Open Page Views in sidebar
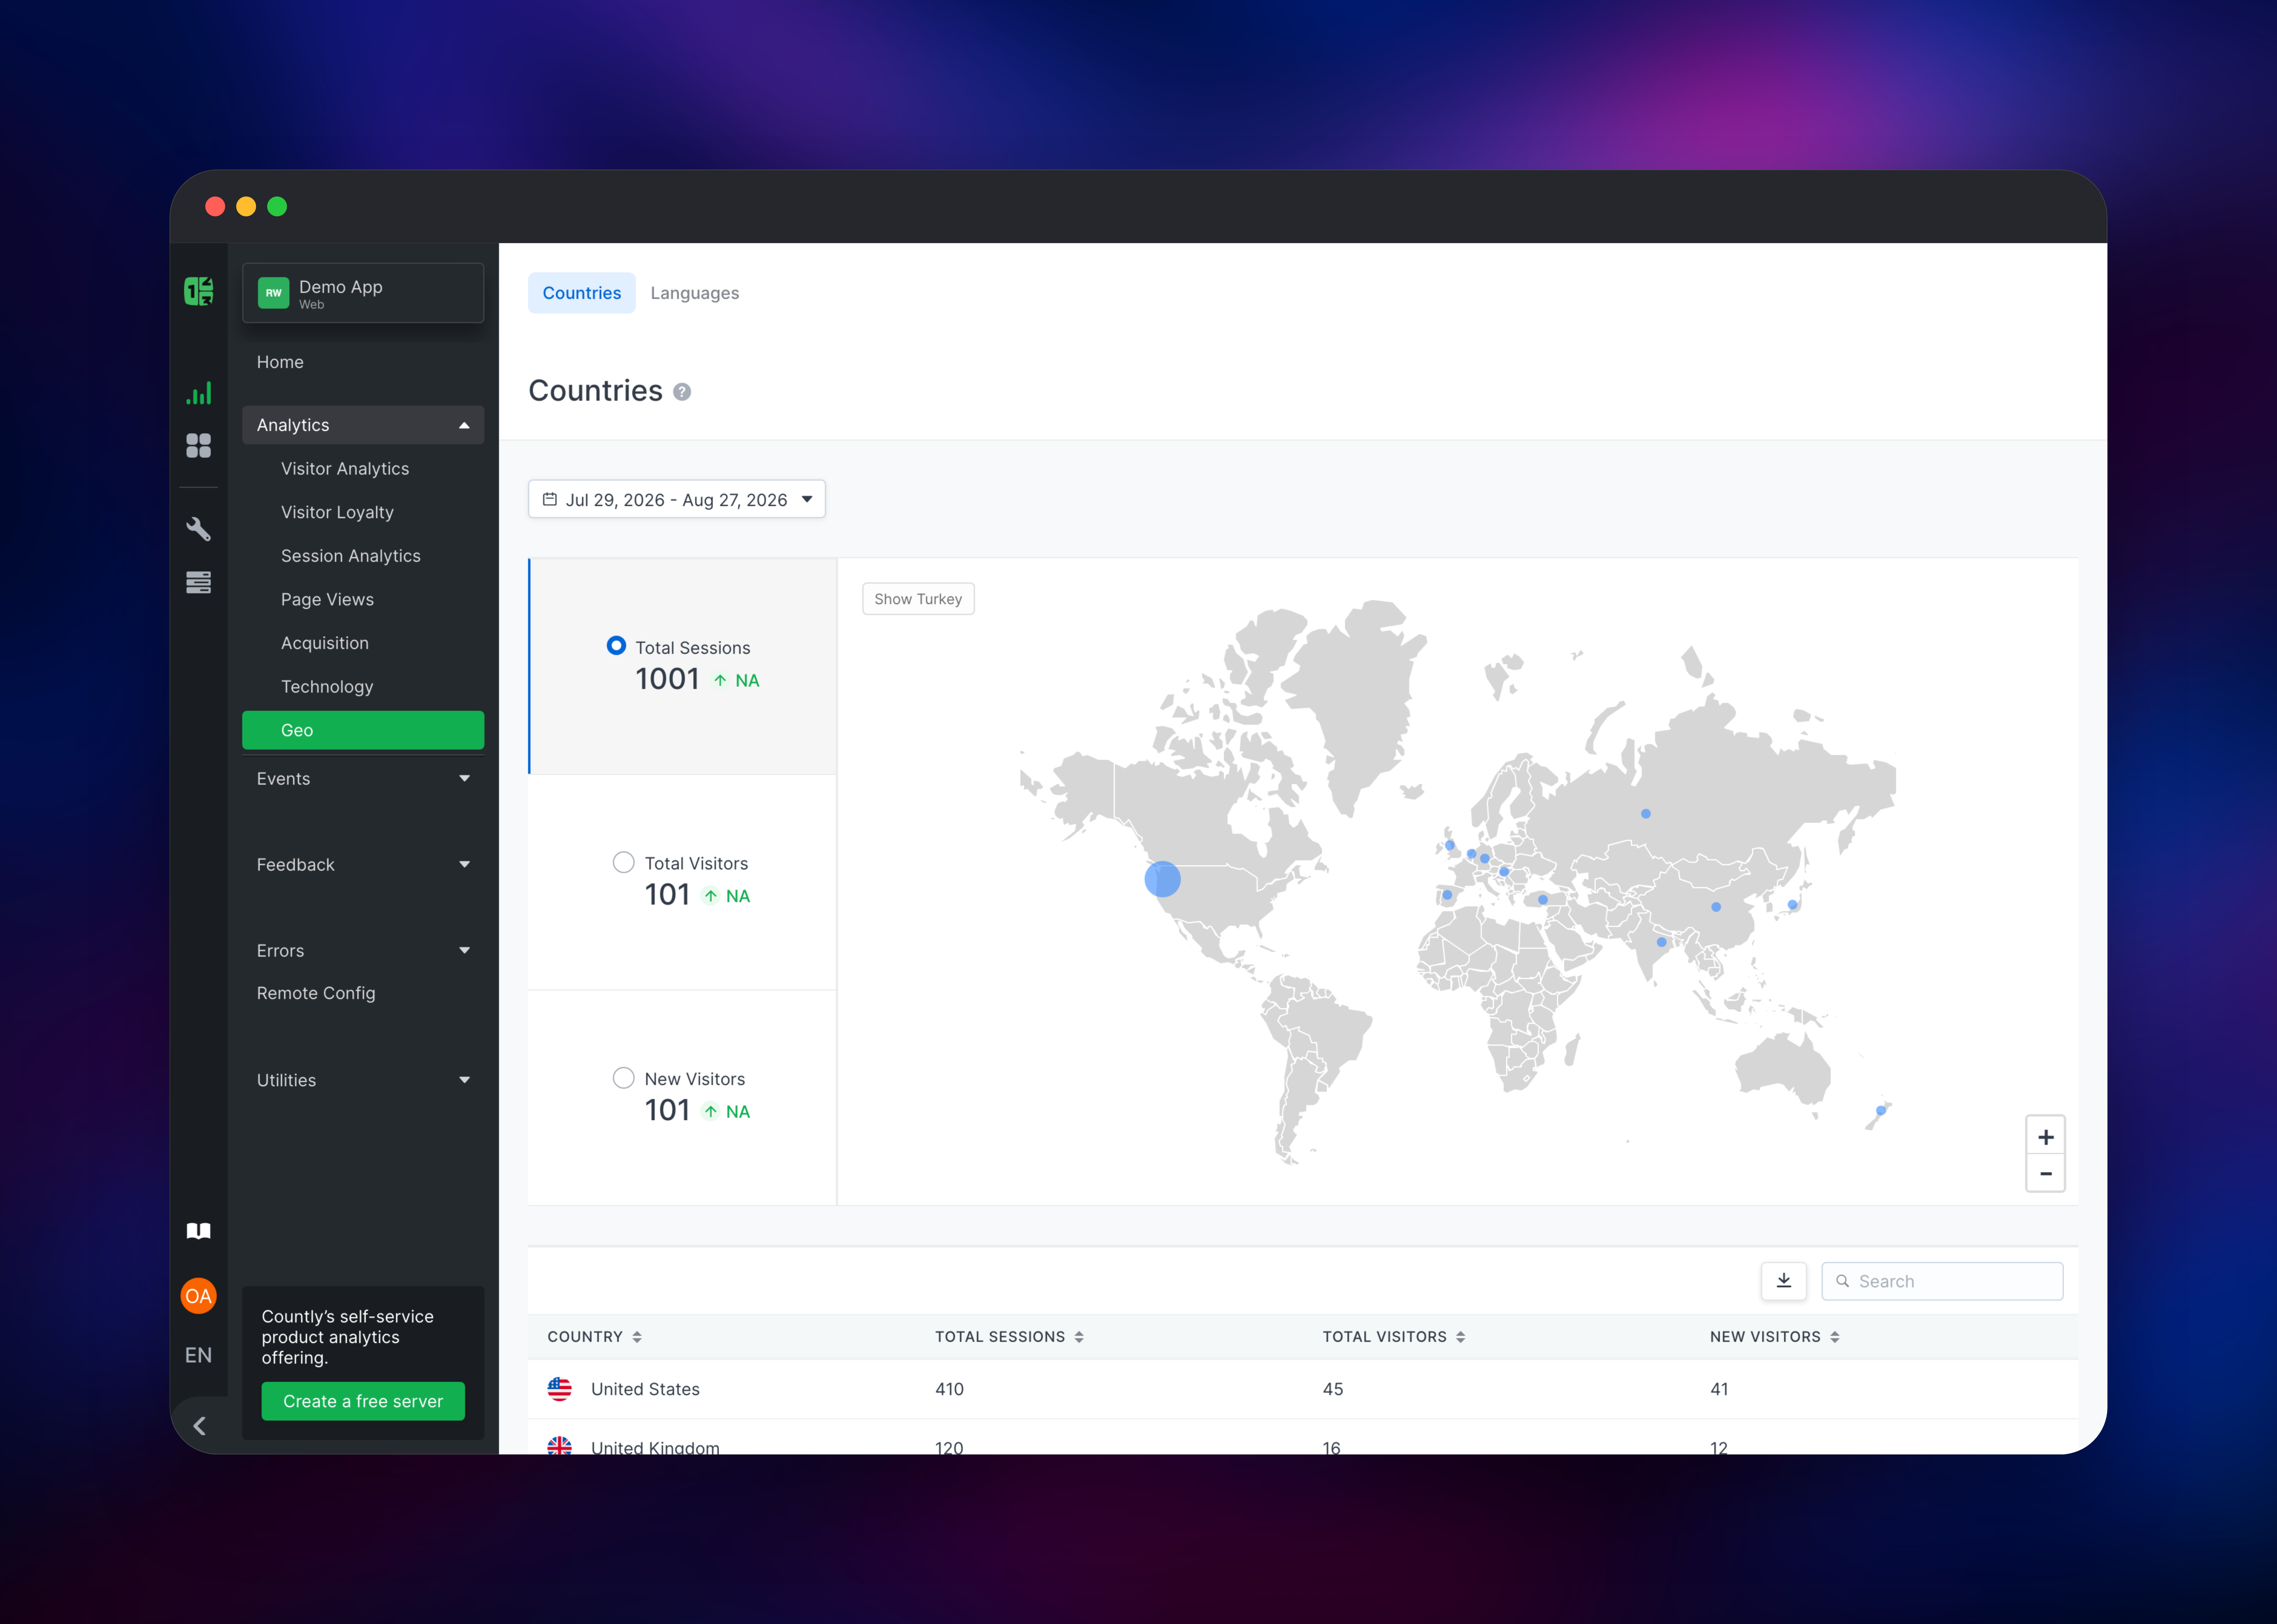Image resolution: width=2277 pixels, height=1624 pixels. 328,600
